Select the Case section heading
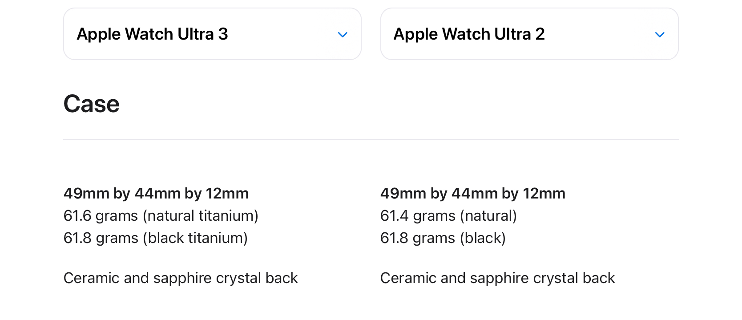742x320 pixels. coord(92,104)
